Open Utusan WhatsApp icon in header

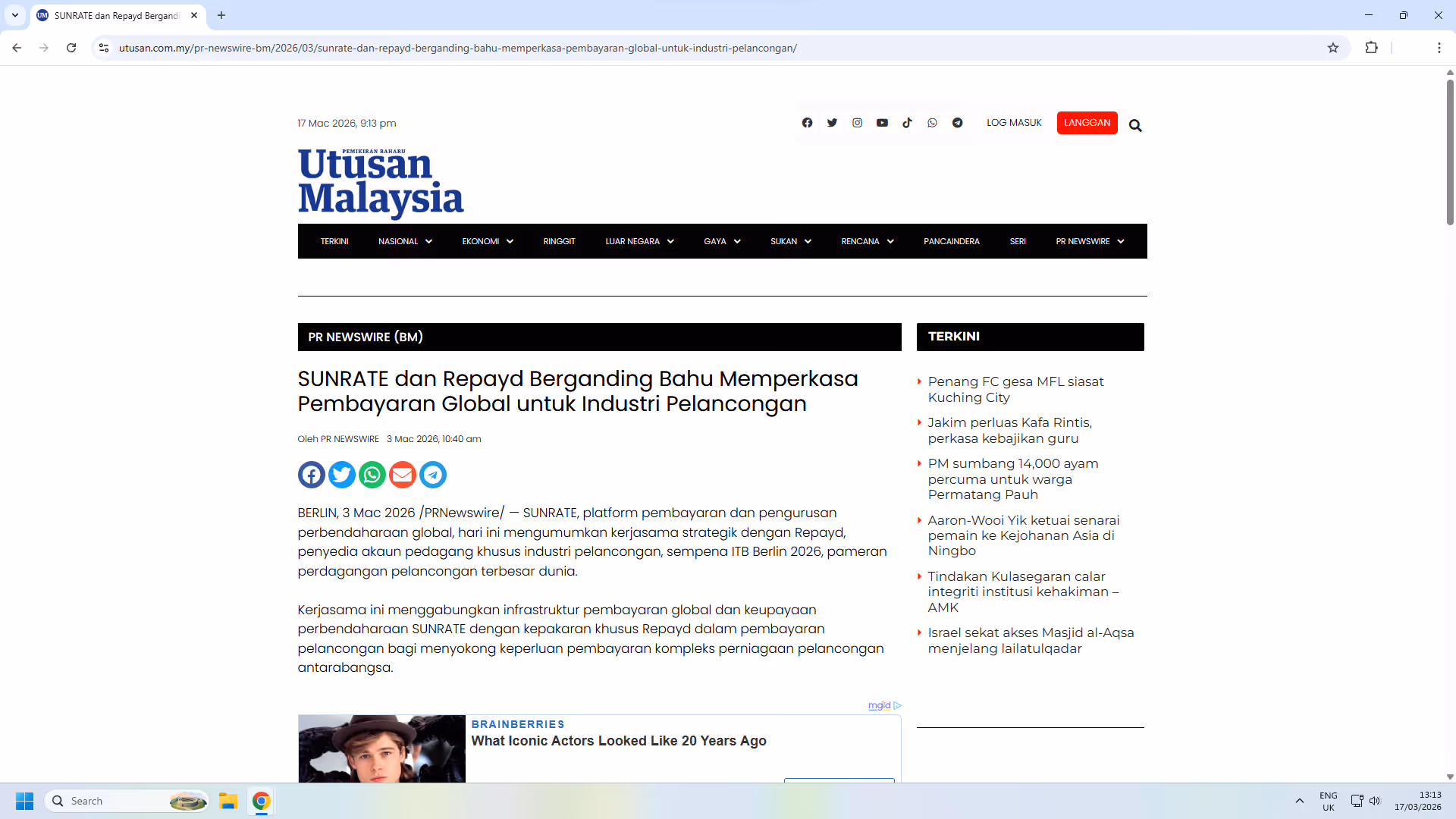pyautogui.click(x=932, y=123)
